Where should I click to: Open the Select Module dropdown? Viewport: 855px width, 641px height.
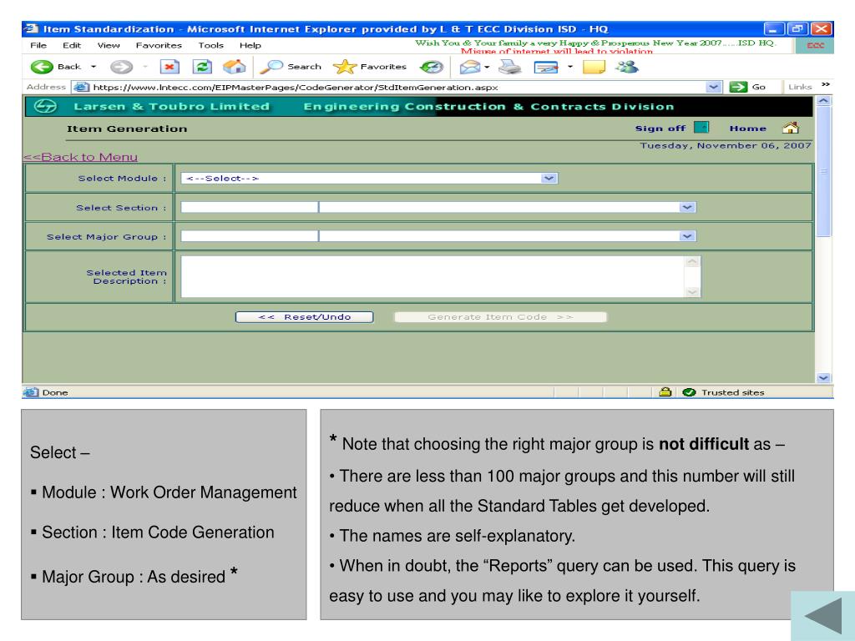tap(549, 179)
